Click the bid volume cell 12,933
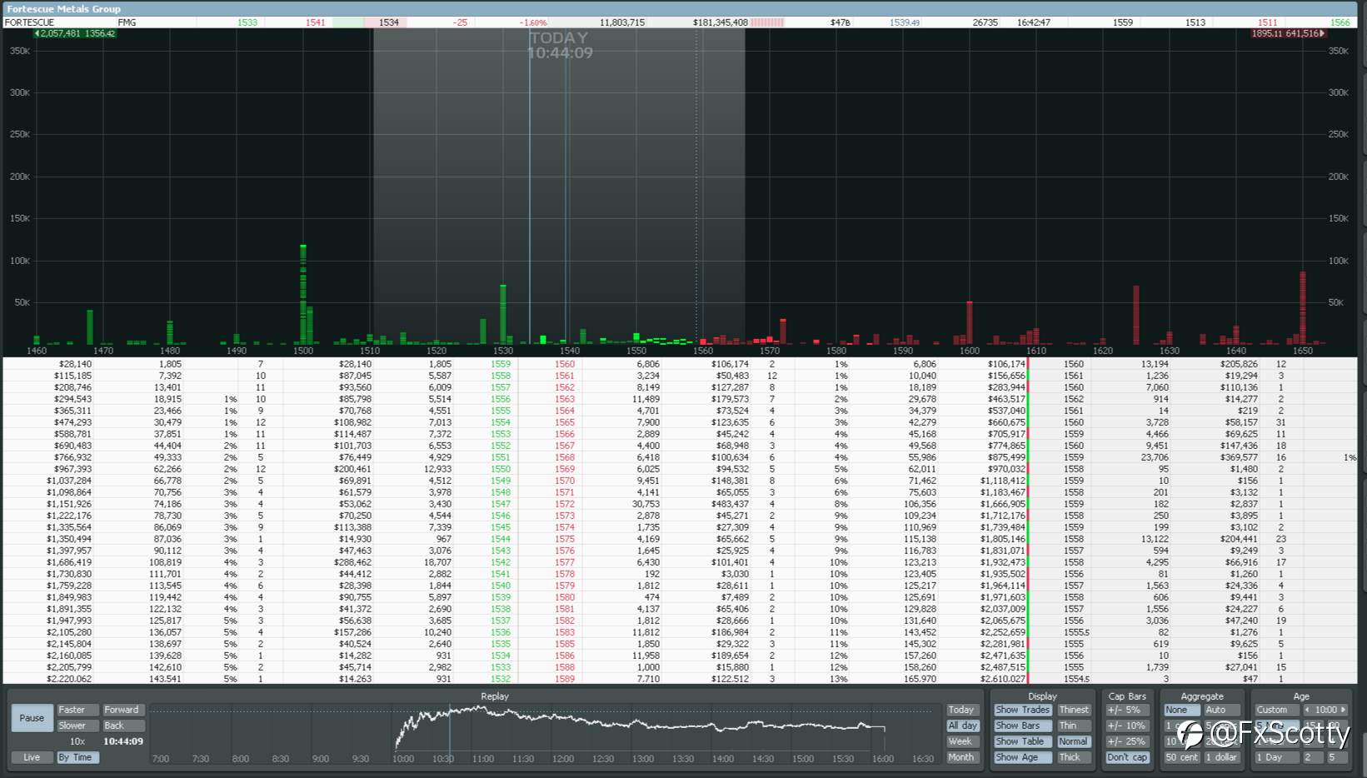1367x778 pixels. click(437, 469)
